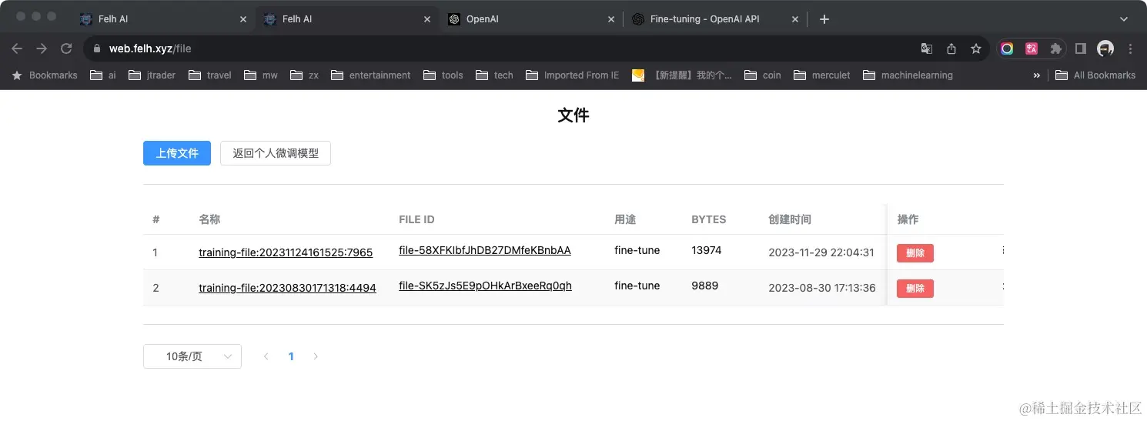The width and height of the screenshot is (1147, 421).
Task: Go to previous page with left chevron
Action: [x=266, y=356]
